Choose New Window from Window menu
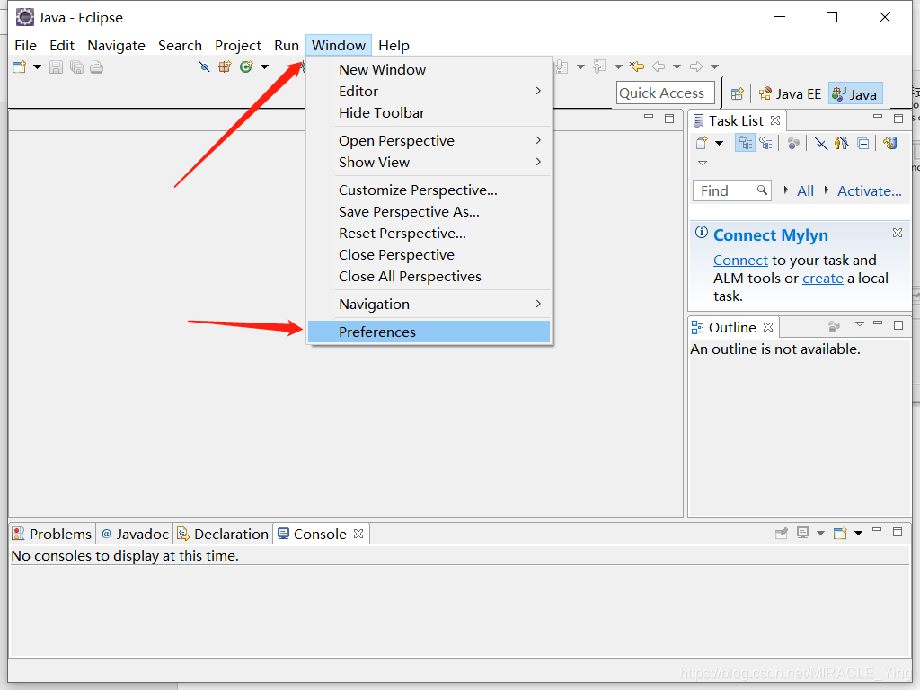The height and width of the screenshot is (690, 920). pyautogui.click(x=429, y=69)
